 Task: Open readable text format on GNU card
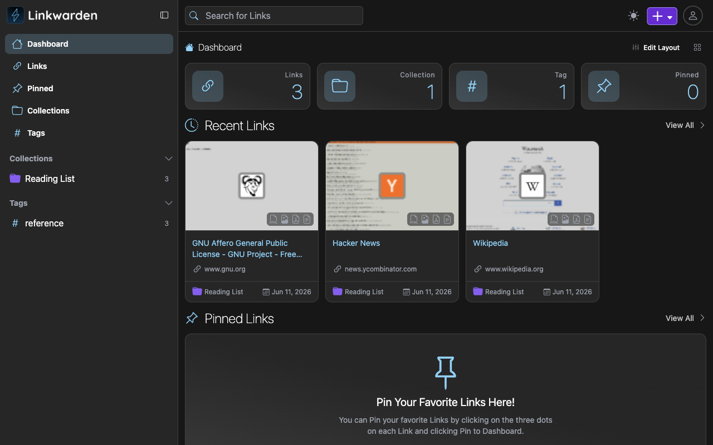point(307,219)
